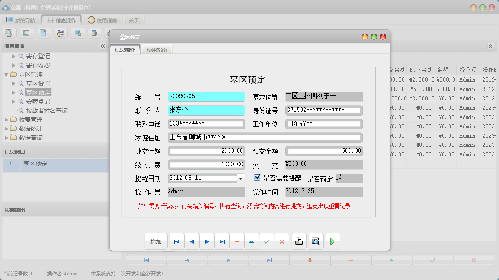
Task: Click the user/operator icon on the toolbar
Action: (60, 33)
